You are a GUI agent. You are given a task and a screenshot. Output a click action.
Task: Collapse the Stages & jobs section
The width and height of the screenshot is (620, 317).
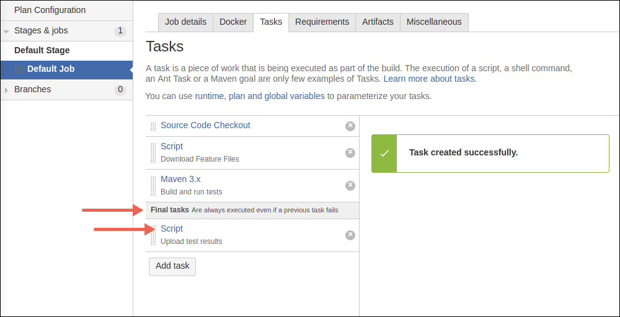pos(6,31)
